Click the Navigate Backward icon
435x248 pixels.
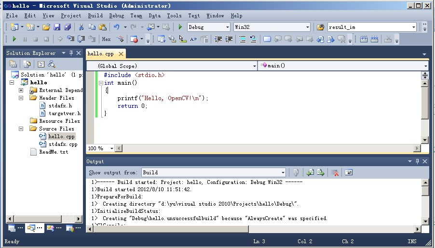150,27
